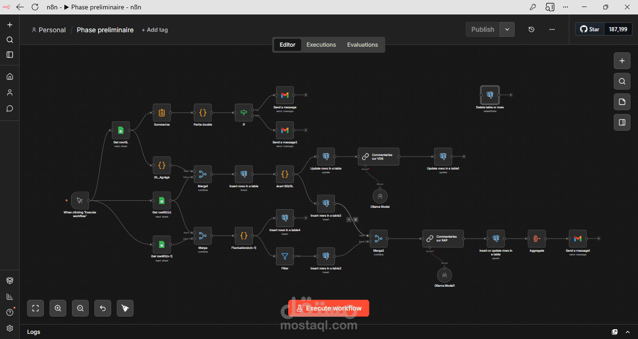Open workflow history

(x=532, y=29)
